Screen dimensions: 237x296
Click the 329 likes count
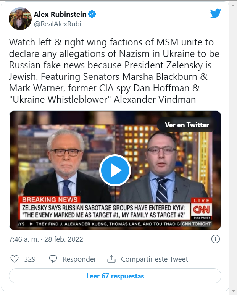[x=30, y=259]
